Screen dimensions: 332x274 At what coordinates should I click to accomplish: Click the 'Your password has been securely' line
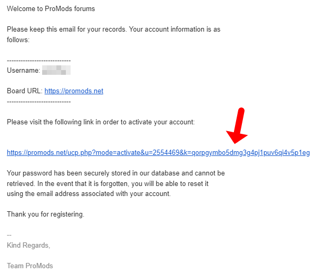pos(116,173)
